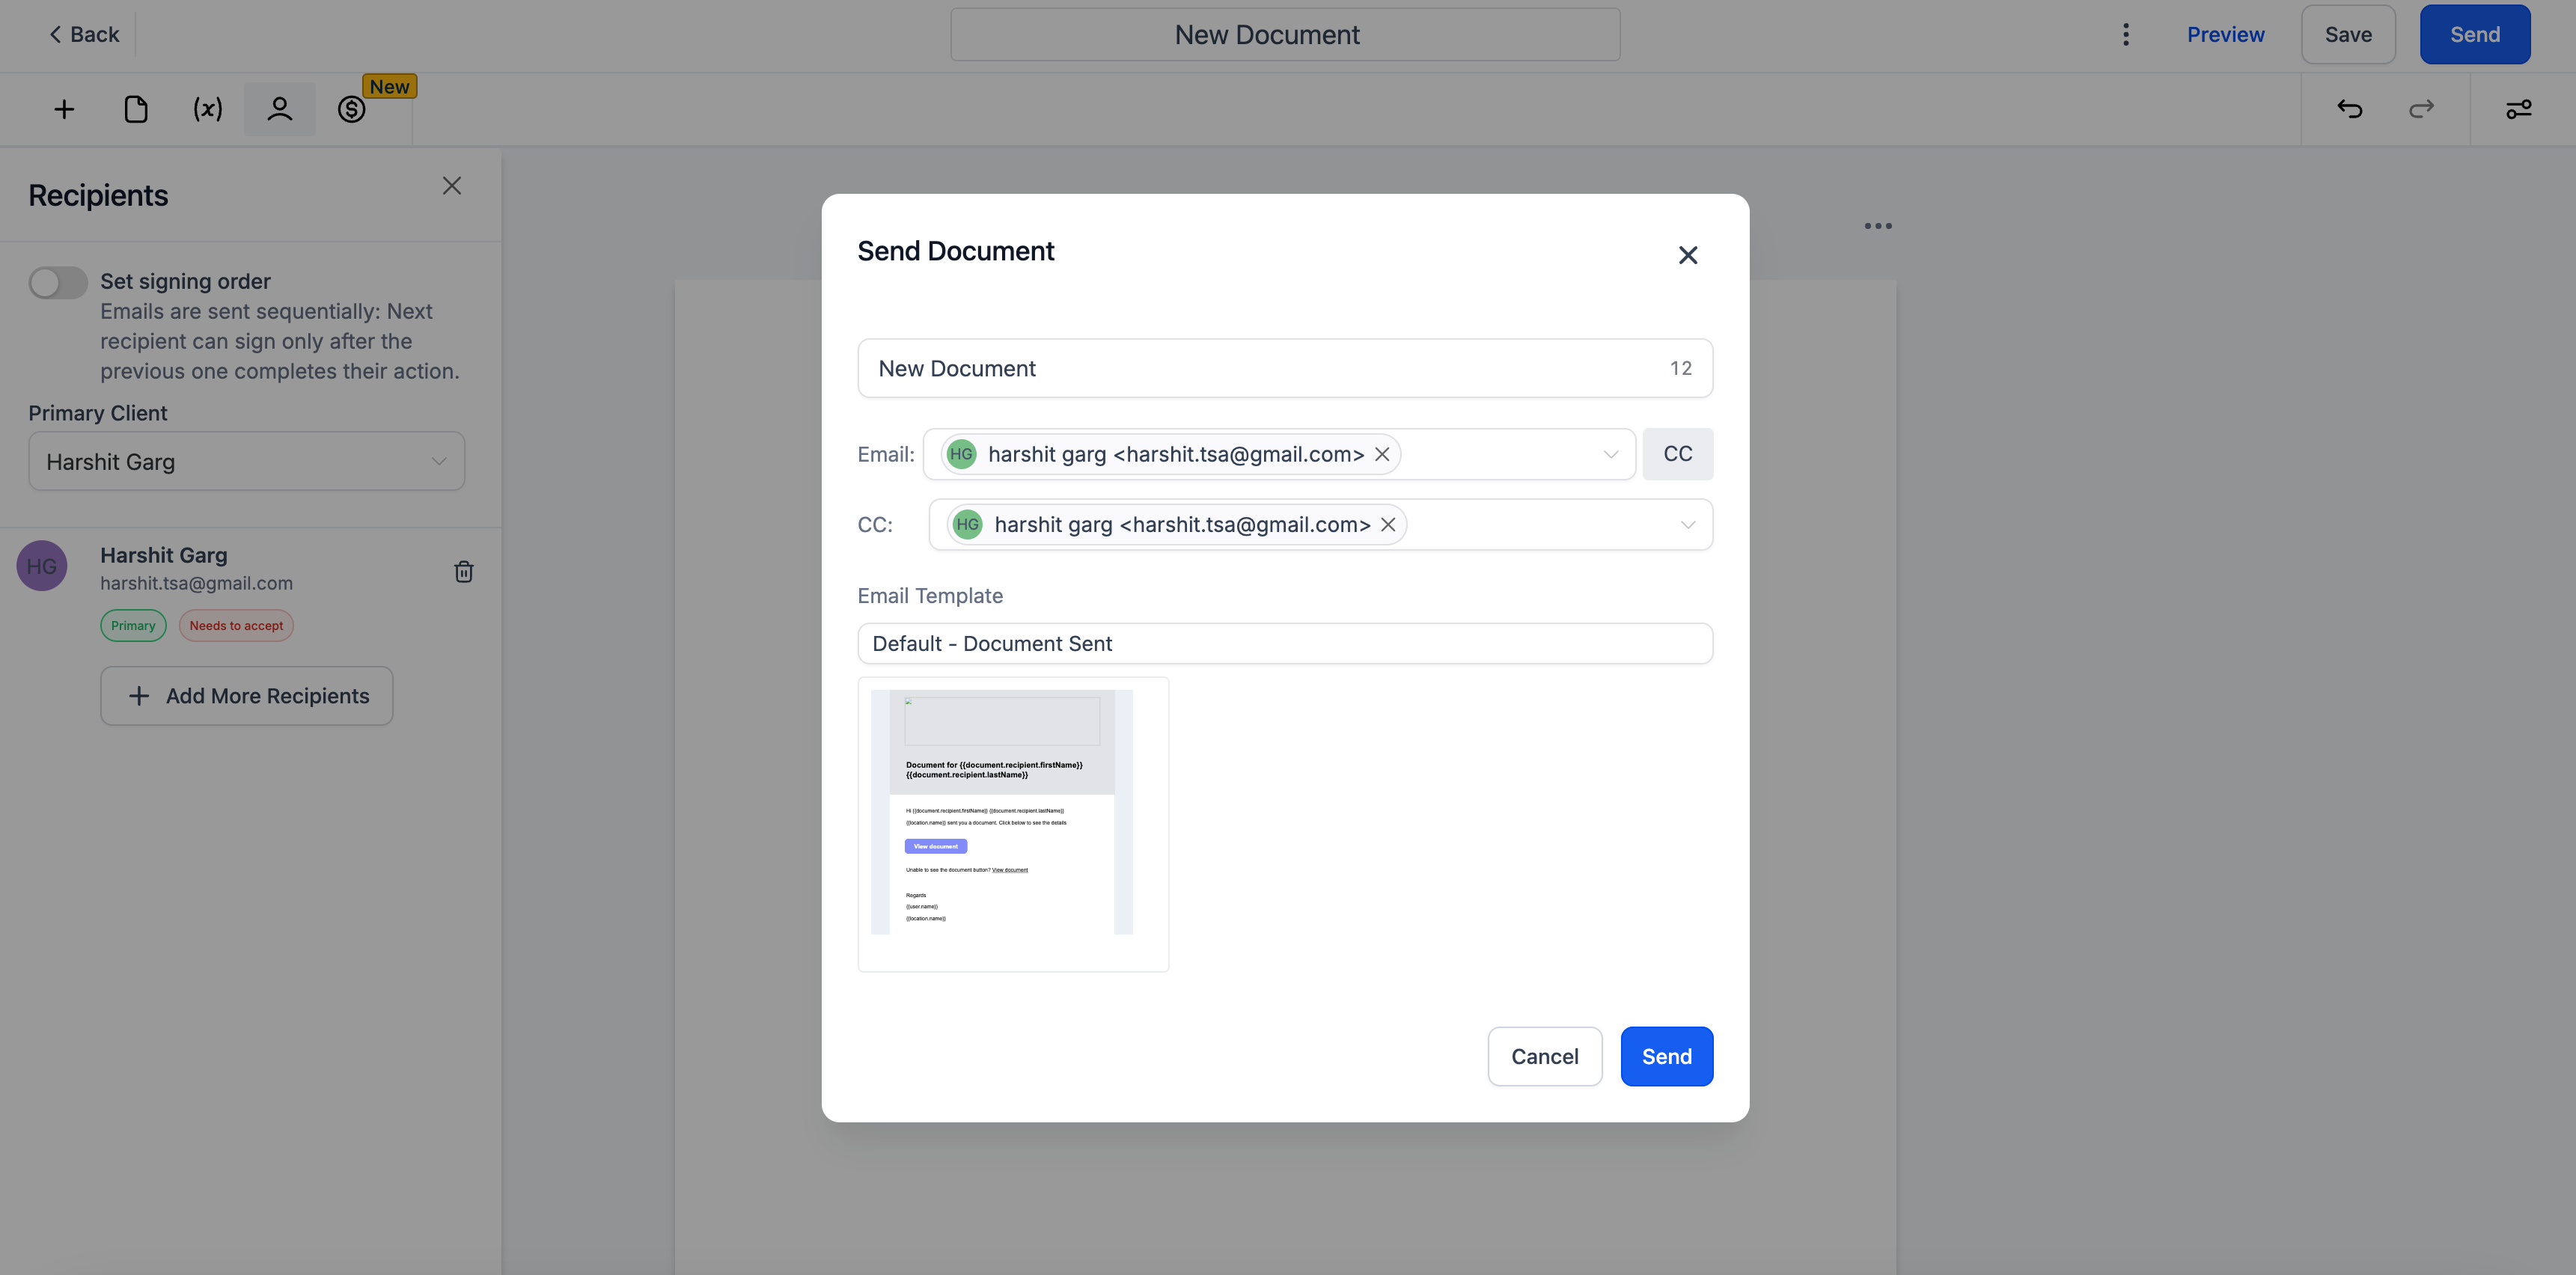Click the document file icon
The width and height of the screenshot is (2576, 1275).
click(135, 108)
